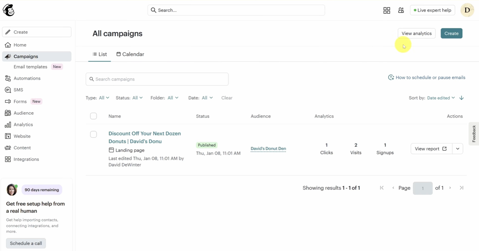Open the Sort by Date edited dropdown

[441, 98]
